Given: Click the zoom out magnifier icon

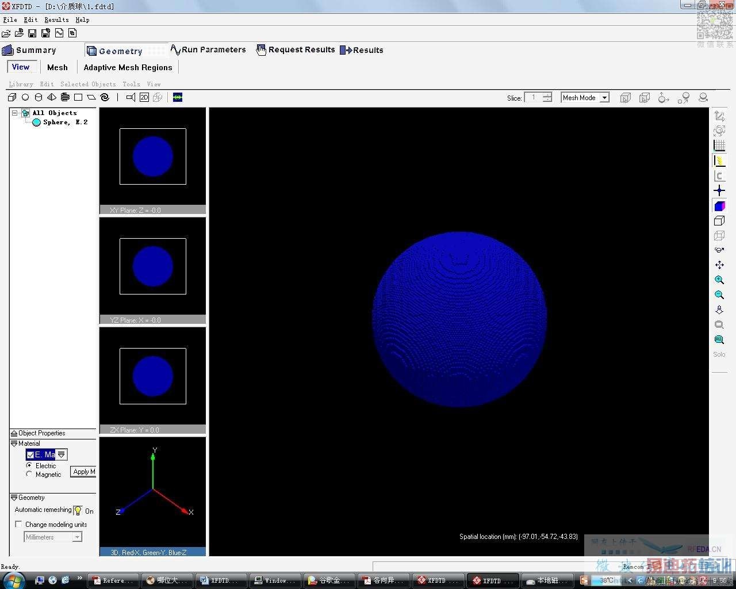Looking at the screenshot, I should coord(719,295).
